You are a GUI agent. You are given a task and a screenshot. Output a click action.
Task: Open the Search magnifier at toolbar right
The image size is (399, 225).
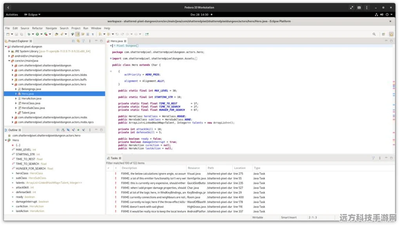(374, 34)
